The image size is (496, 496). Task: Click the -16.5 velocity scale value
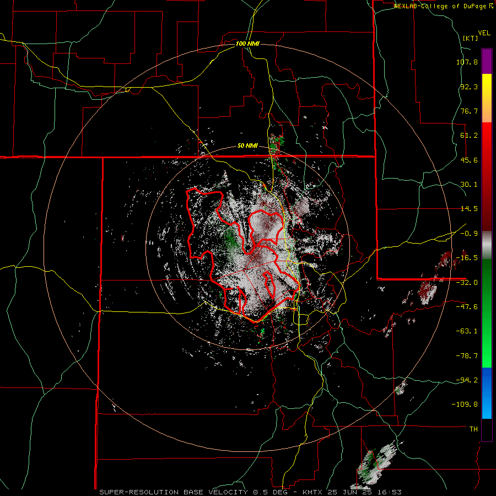click(467, 258)
